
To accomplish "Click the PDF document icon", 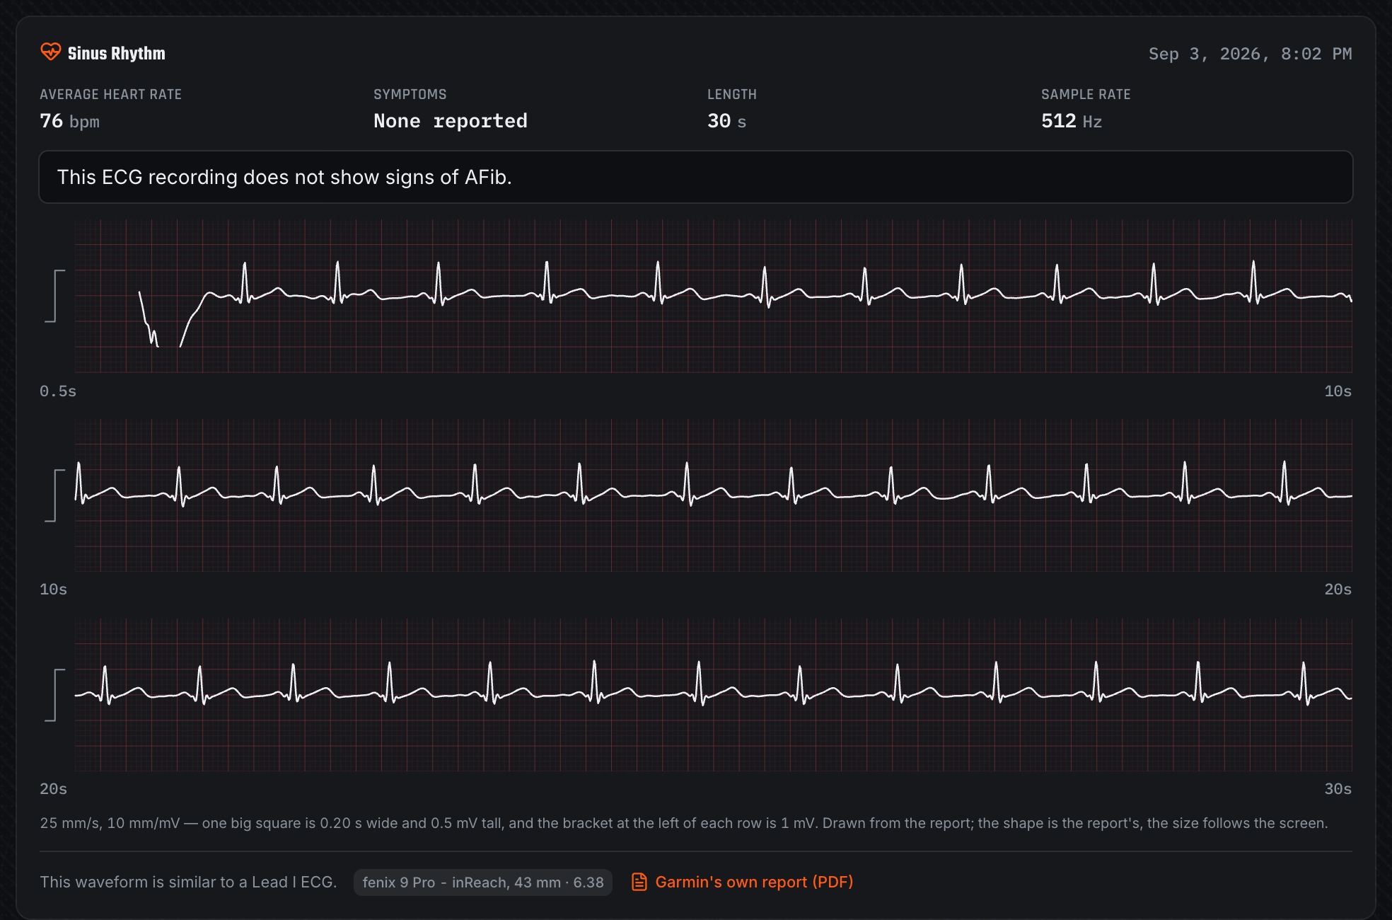I will (639, 882).
